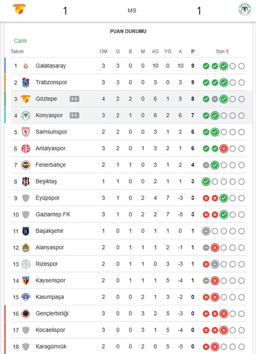Click the Kayserispor club crest
256x354 pixels.
coord(26,280)
